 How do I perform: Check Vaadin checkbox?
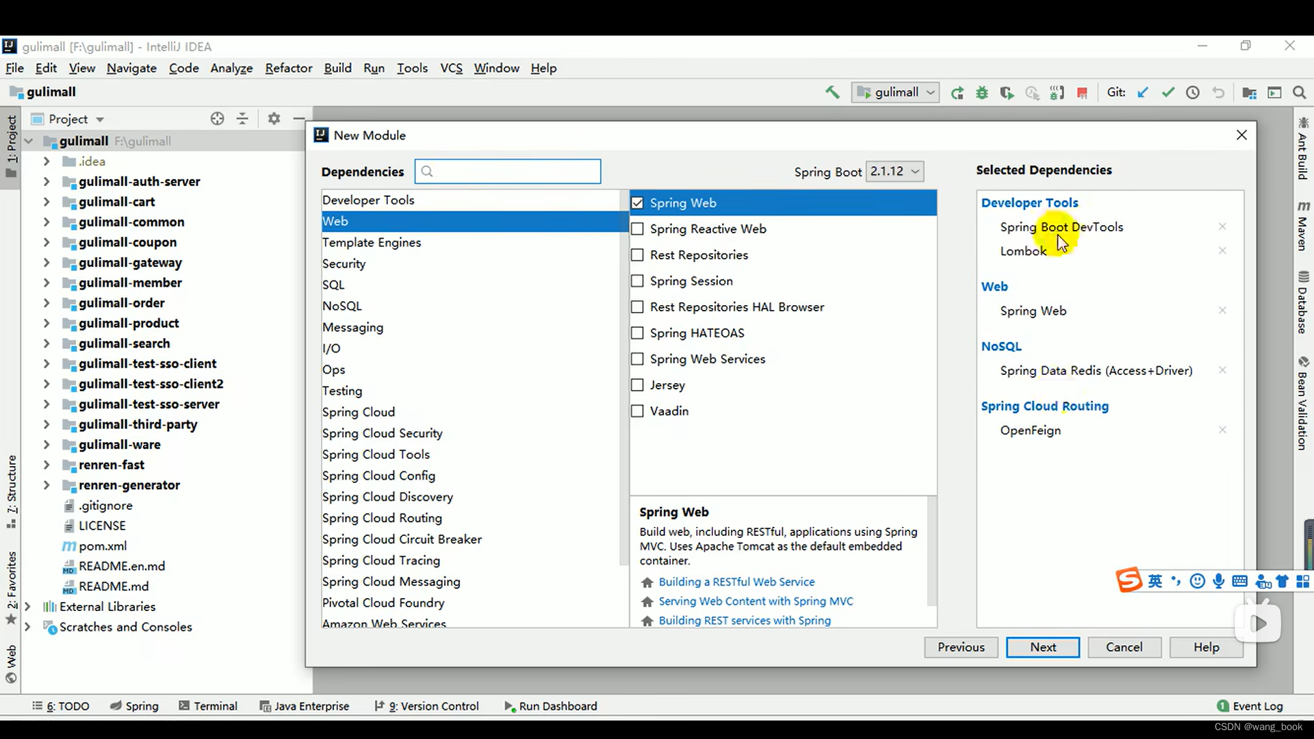point(637,411)
